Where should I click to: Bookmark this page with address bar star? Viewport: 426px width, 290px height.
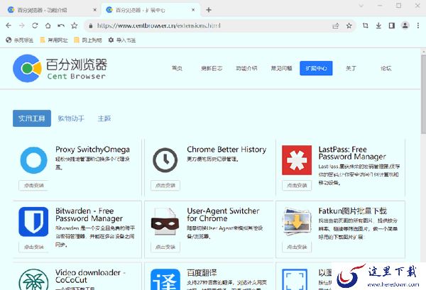point(349,26)
